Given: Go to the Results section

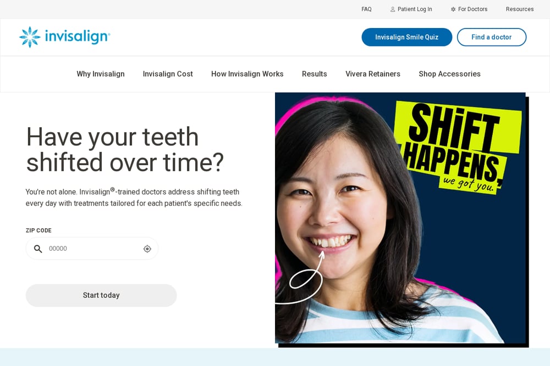Looking at the screenshot, I should [314, 74].
